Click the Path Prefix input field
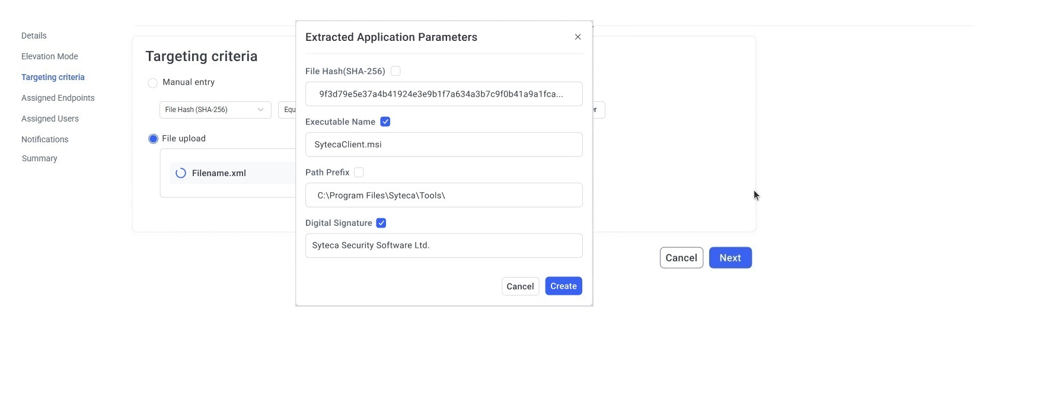Image resolution: width=1043 pixels, height=418 pixels. 444,195
